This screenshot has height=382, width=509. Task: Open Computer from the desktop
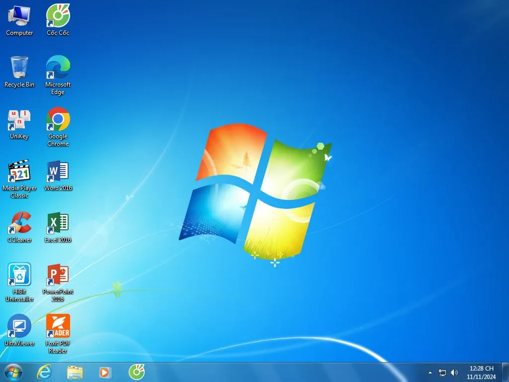click(x=19, y=15)
